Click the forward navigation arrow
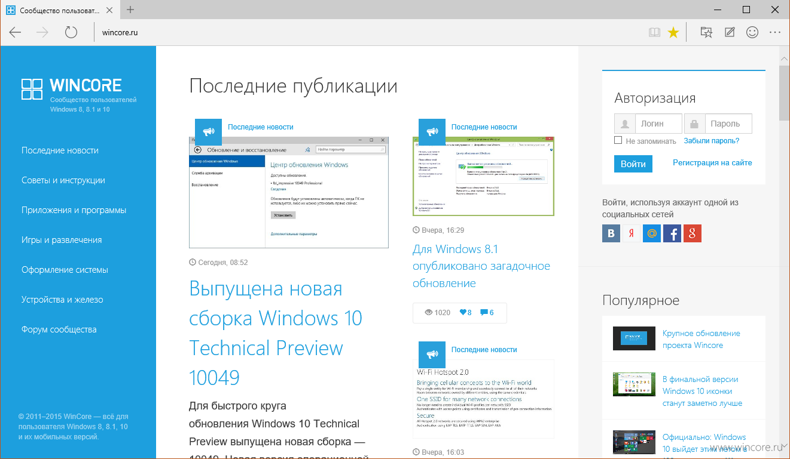 tap(43, 32)
